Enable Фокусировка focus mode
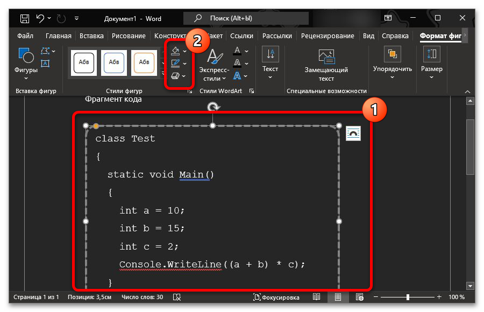484x312 pixels. tap(276, 297)
